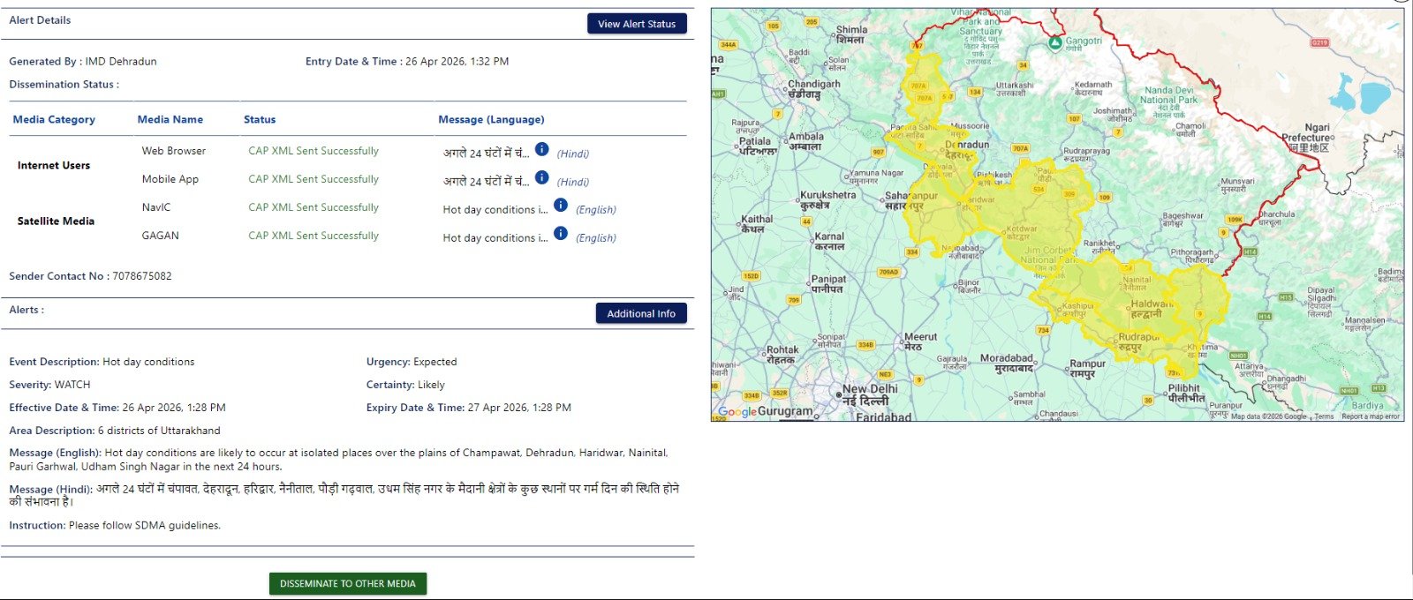This screenshot has height=600, width=1413.
Task: Open info icon for Mobile App message
Action: [542, 178]
